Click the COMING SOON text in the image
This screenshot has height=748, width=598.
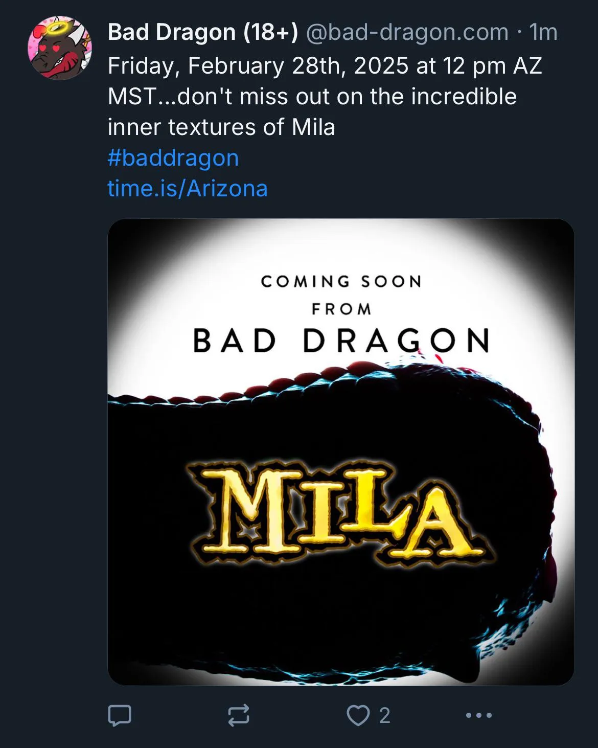(341, 282)
